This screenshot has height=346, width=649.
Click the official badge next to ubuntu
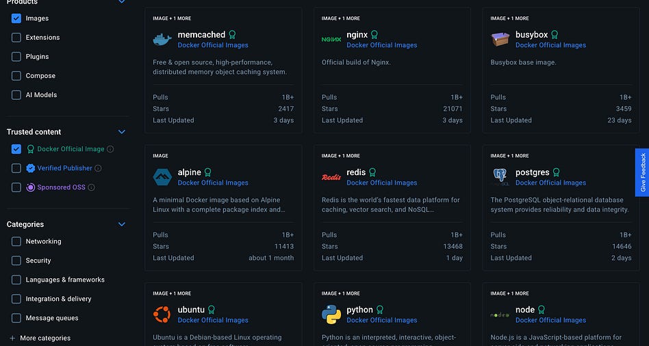[211, 310]
